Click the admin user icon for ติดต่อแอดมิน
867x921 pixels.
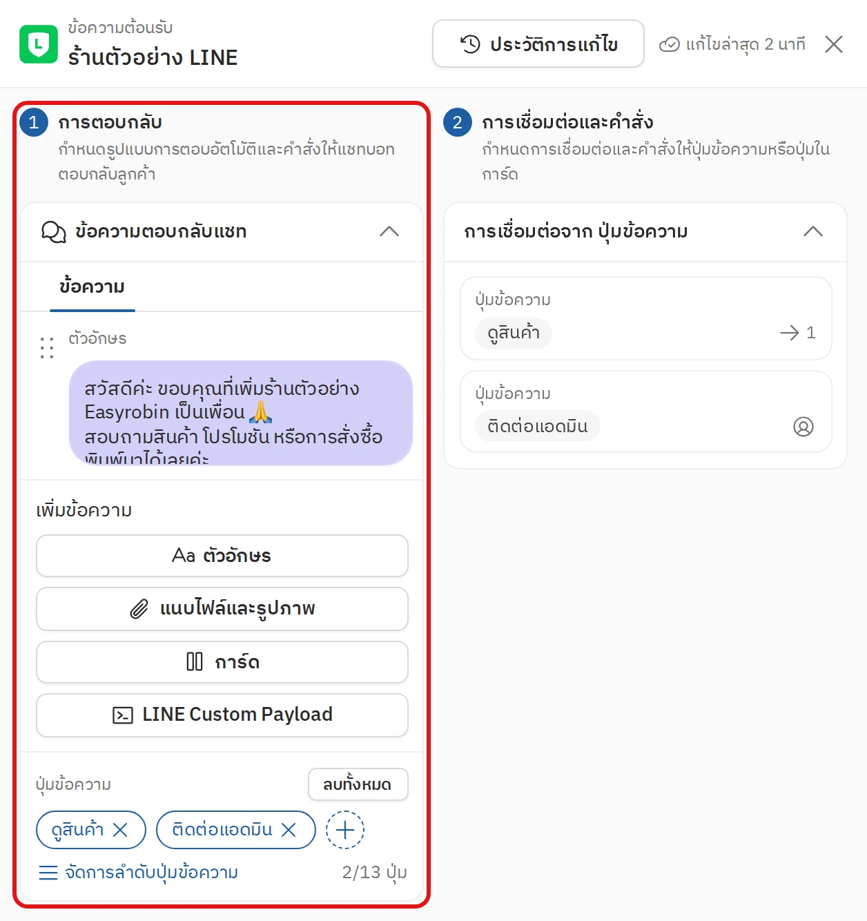click(803, 427)
